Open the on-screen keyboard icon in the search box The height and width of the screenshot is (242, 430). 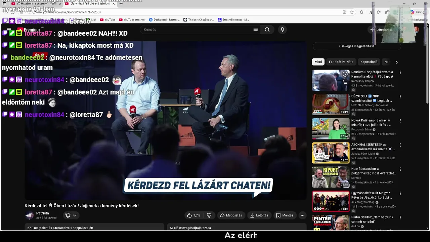(x=256, y=30)
